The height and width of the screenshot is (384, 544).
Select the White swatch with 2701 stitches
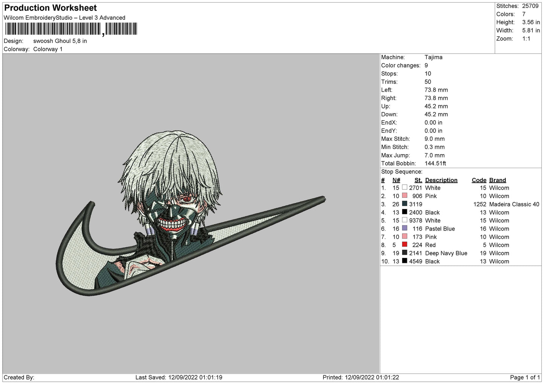pos(405,188)
